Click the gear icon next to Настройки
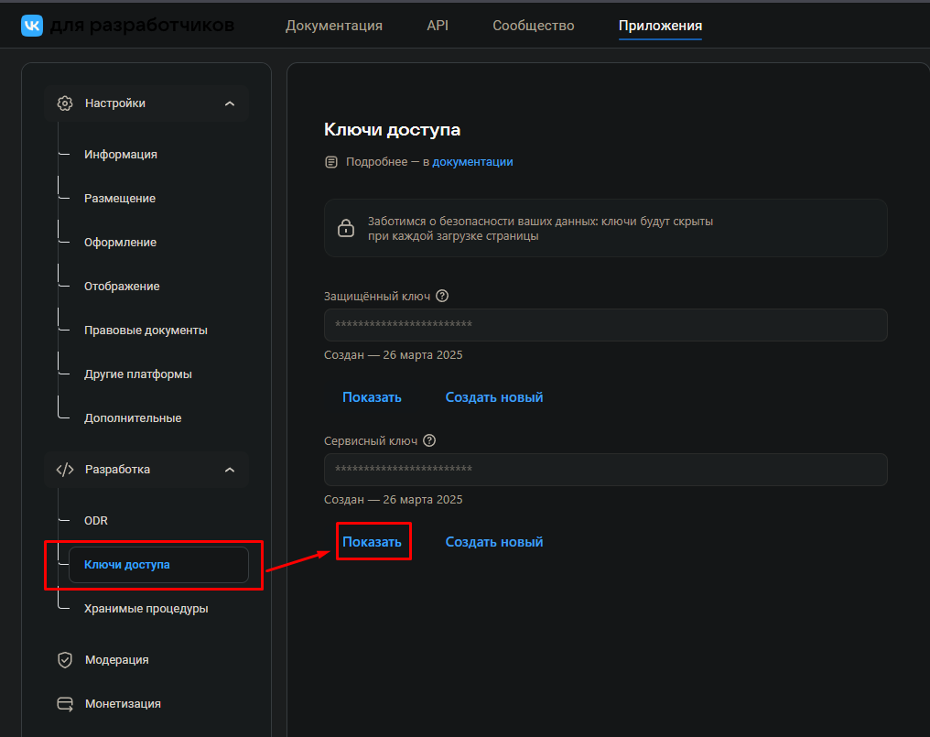The image size is (930, 737). point(64,103)
